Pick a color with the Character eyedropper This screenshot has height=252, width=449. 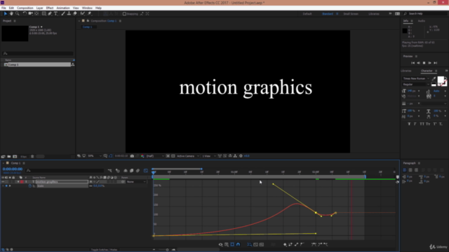(x=434, y=78)
